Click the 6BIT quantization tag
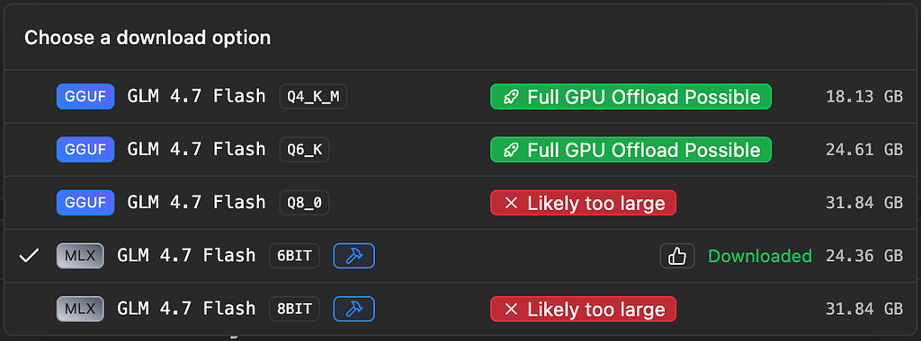Screen dimensions: 921x341 tap(294, 256)
